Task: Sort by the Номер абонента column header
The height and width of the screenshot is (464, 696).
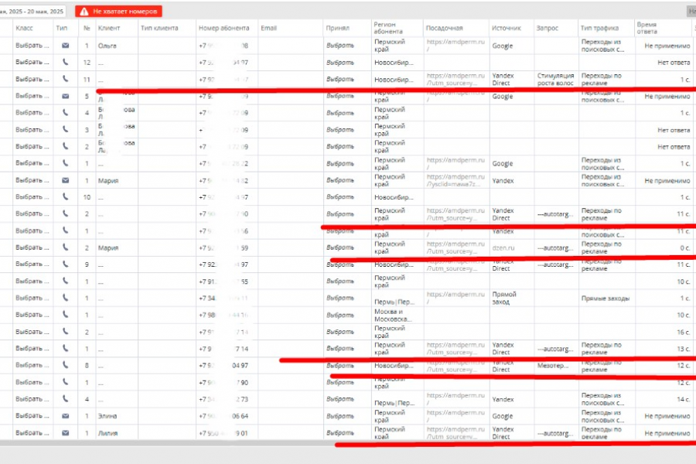Action: coord(223,28)
